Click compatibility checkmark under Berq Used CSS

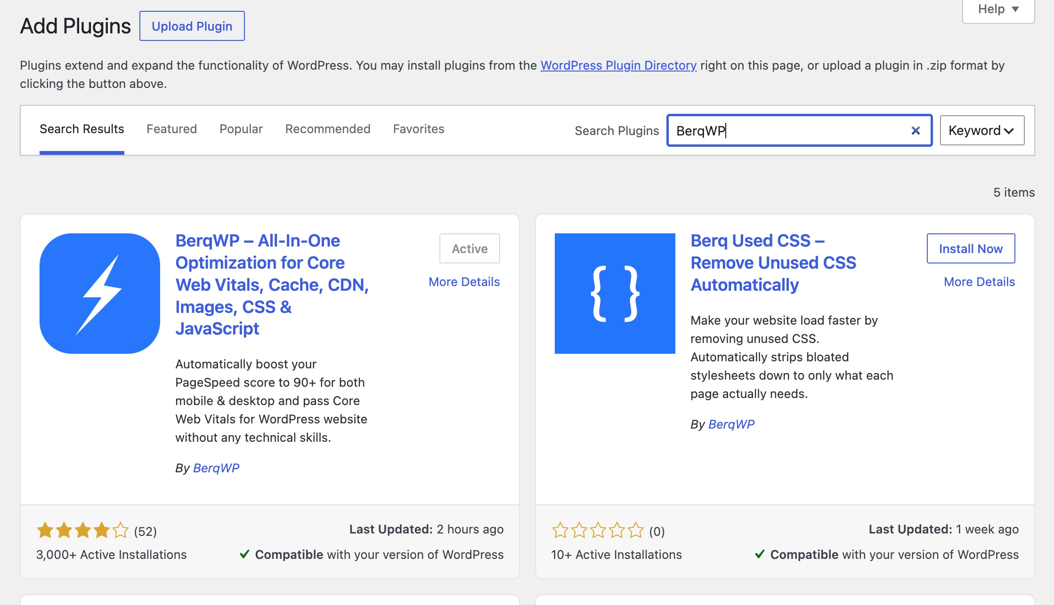pyautogui.click(x=760, y=554)
